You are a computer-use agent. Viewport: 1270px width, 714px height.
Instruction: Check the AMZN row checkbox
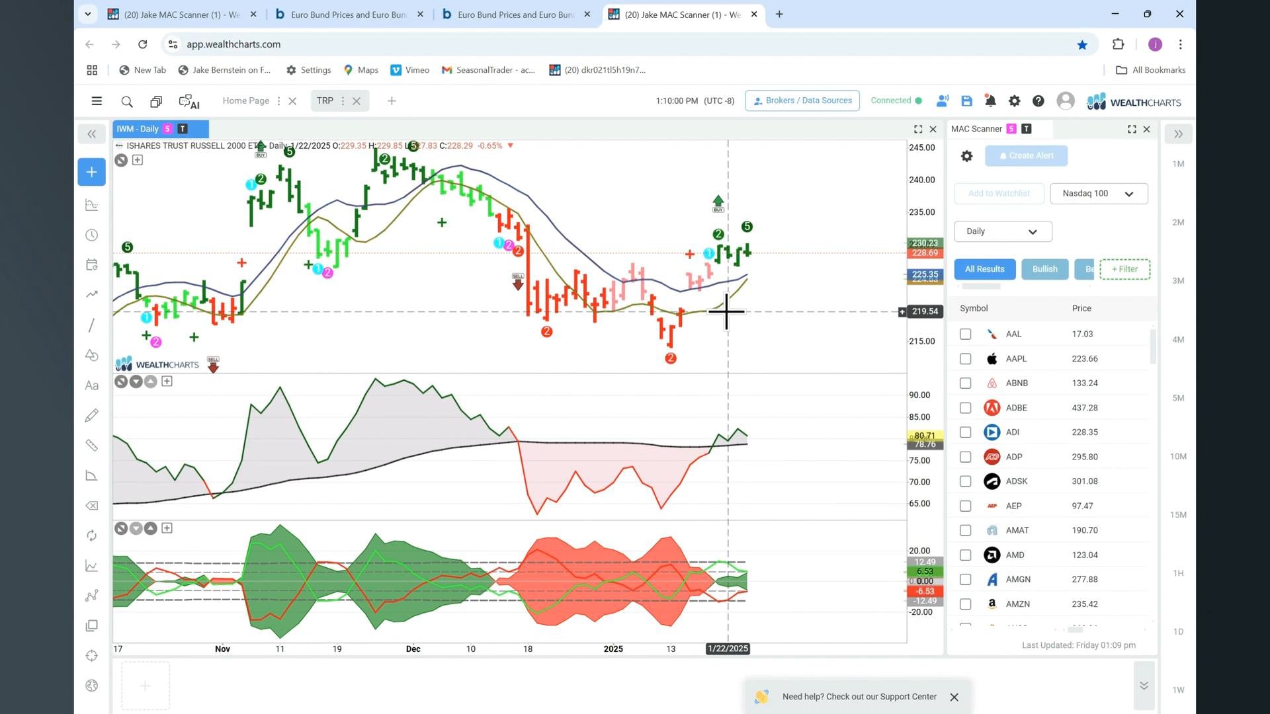[x=965, y=604]
